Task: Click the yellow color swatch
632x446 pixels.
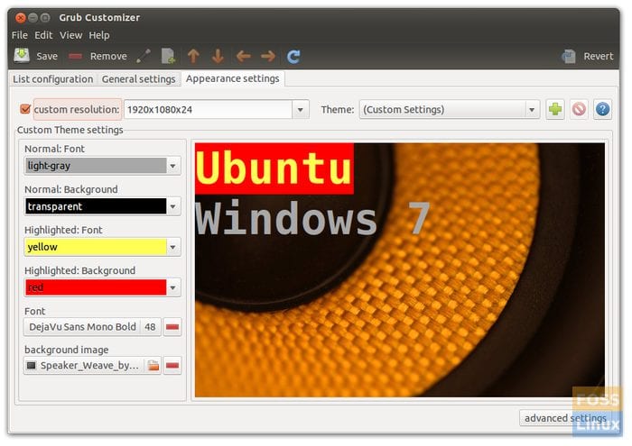Action: 96,247
